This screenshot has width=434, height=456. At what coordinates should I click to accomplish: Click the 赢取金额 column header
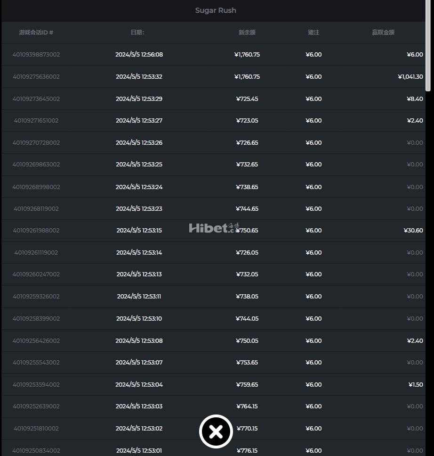pos(383,32)
